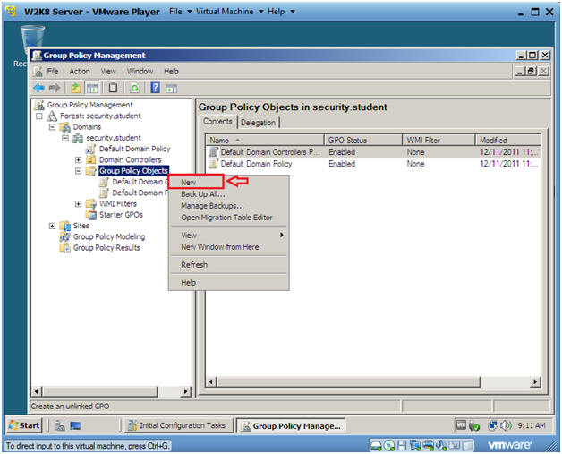This screenshot has height=454, width=562.
Task: Select Default Domain Controllers P... row
Action: click(373, 152)
